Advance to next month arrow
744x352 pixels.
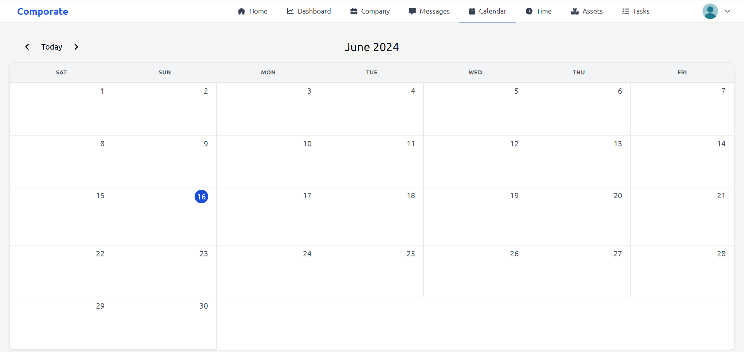point(76,47)
